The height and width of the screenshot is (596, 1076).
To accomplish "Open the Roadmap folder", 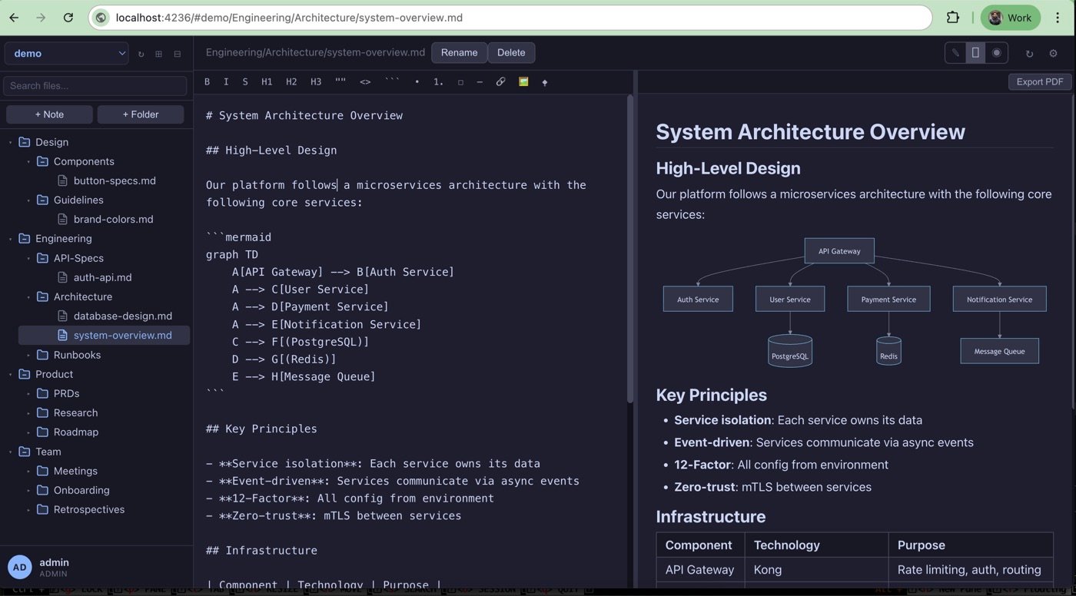I will [x=76, y=432].
